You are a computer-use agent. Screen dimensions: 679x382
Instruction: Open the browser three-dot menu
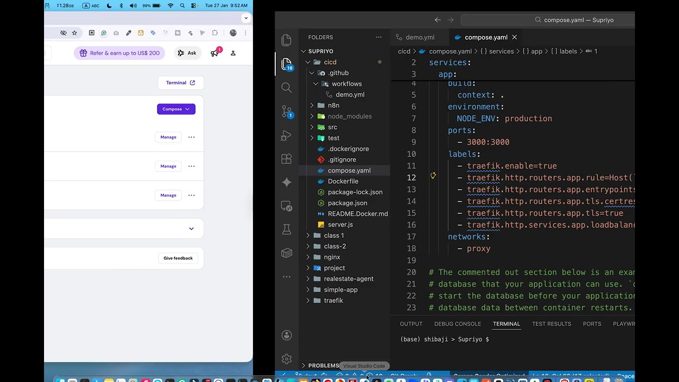coord(245,33)
